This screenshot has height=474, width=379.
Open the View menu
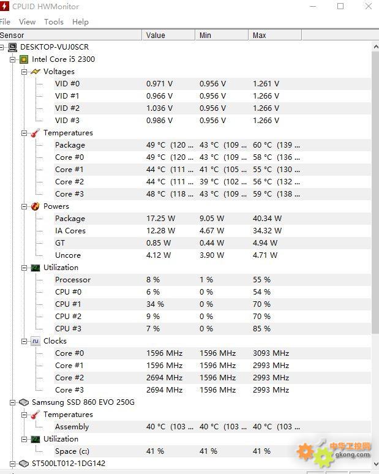(27, 22)
